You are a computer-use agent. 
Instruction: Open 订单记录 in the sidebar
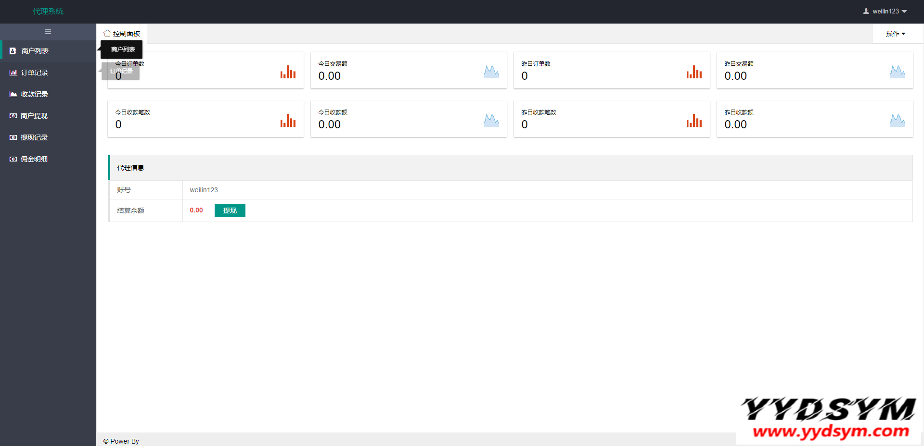tap(35, 73)
